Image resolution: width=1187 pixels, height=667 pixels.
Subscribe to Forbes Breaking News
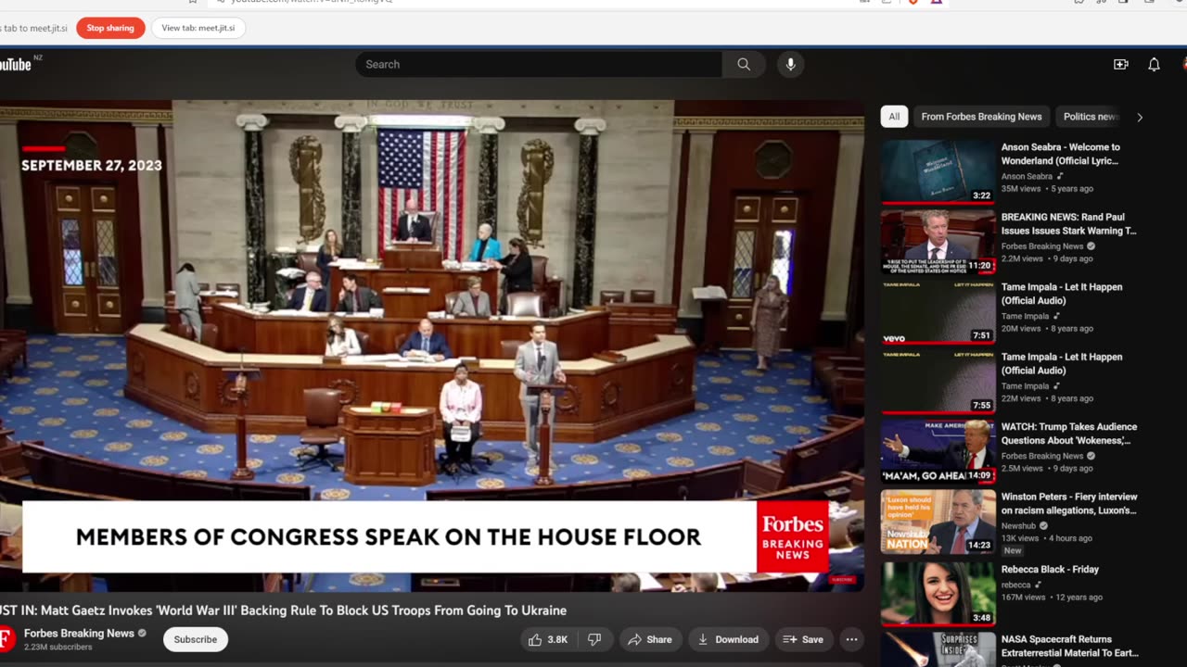196,639
